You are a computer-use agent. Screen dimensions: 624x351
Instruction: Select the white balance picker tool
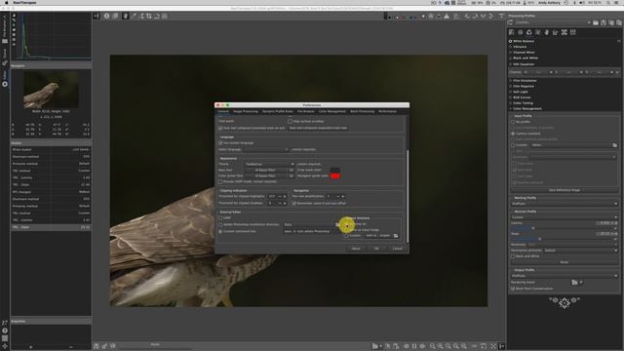(x=134, y=16)
